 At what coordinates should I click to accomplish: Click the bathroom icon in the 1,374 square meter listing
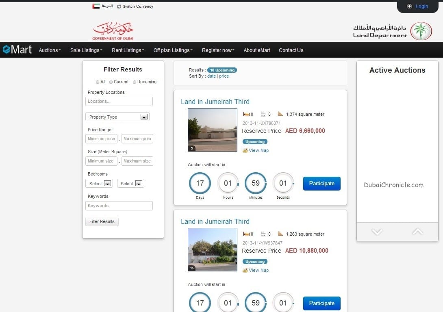pos(263,114)
